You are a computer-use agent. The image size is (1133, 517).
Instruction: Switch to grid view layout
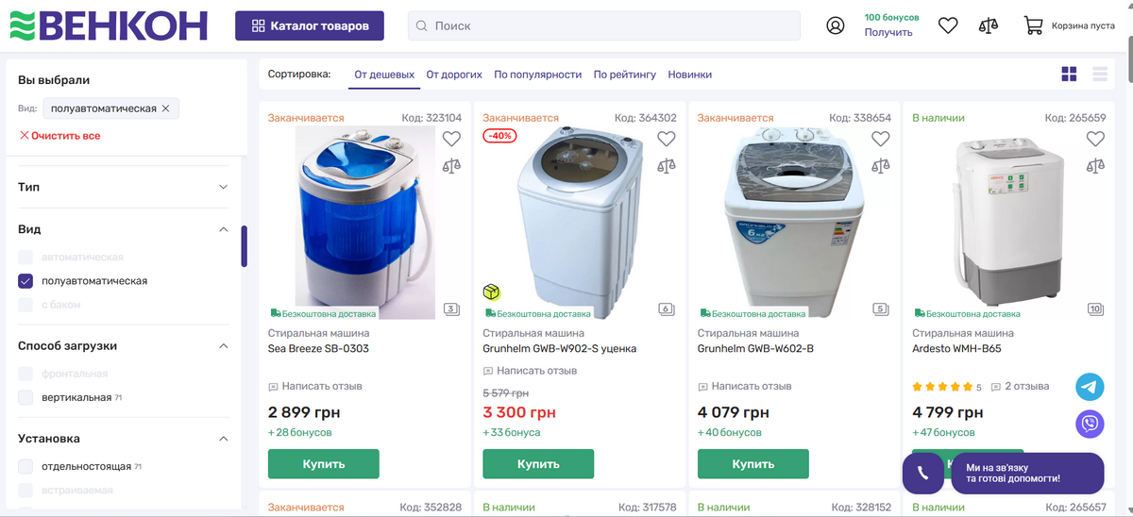coord(1070,74)
